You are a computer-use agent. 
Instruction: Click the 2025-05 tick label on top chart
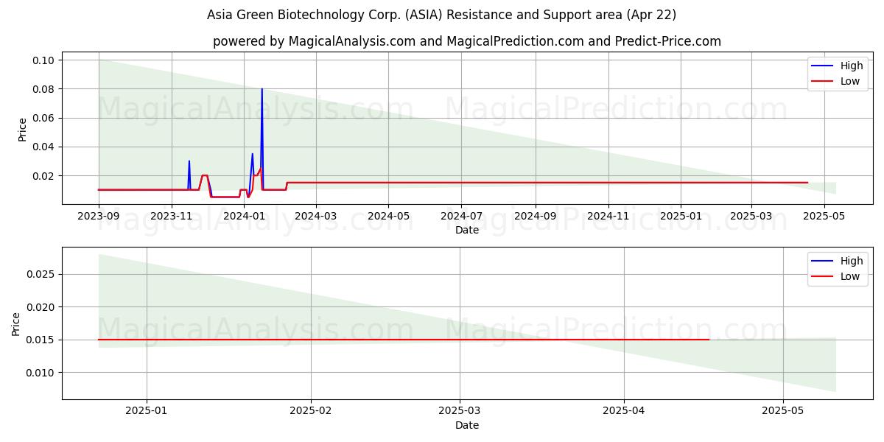[x=824, y=217]
